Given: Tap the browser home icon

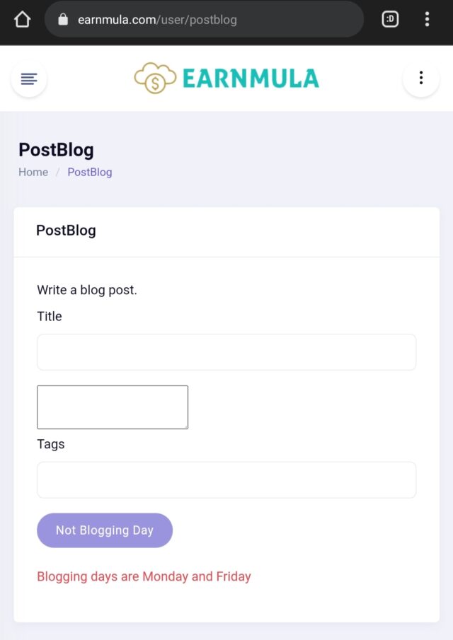Looking at the screenshot, I should point(22,19).
